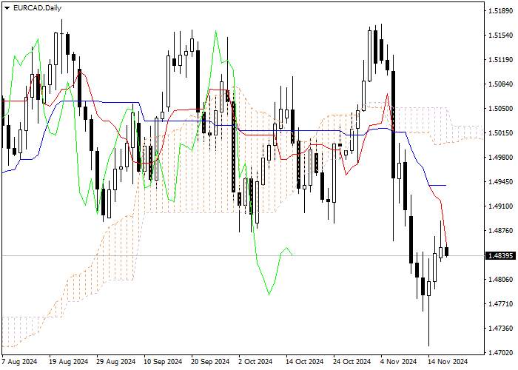
Task: Click the 14 Oct 2024 date label
Action: point(305,362)
